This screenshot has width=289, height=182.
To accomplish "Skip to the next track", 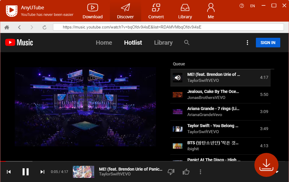I will (x=42, y=172).
